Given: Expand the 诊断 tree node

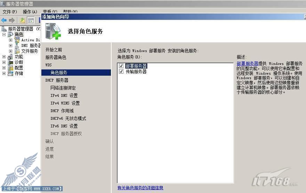Looking at the screenshot, I should [4, 62].
